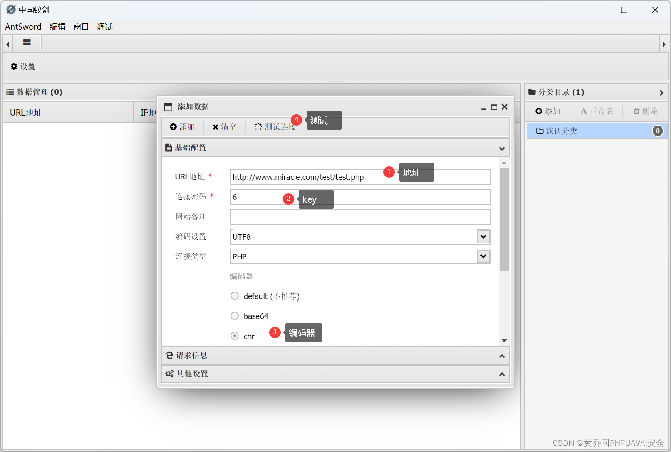Collapse the 分类目录 panel arrow

661,93
